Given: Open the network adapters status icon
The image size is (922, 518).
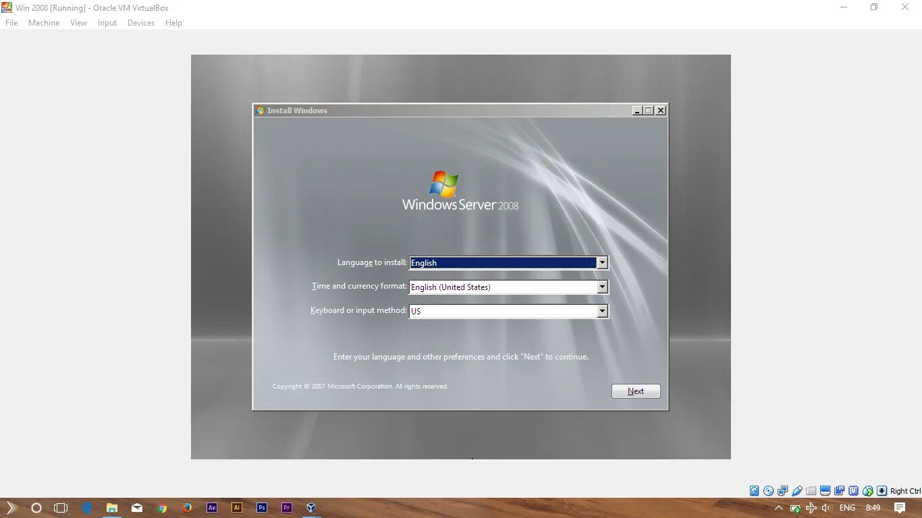Looking at the screenshot, I should pos(783,491).
